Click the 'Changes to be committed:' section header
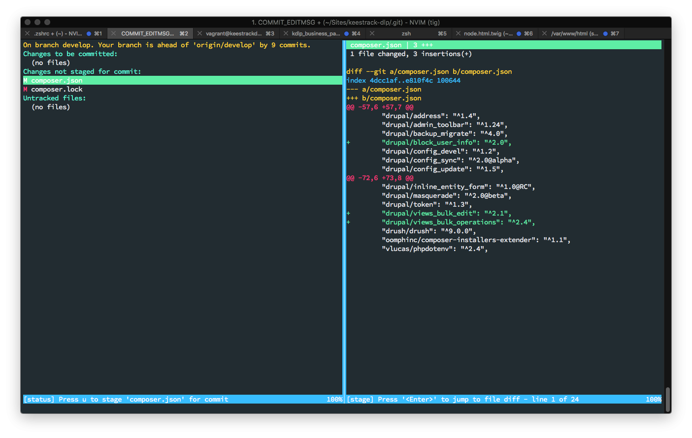 [70, 54]
